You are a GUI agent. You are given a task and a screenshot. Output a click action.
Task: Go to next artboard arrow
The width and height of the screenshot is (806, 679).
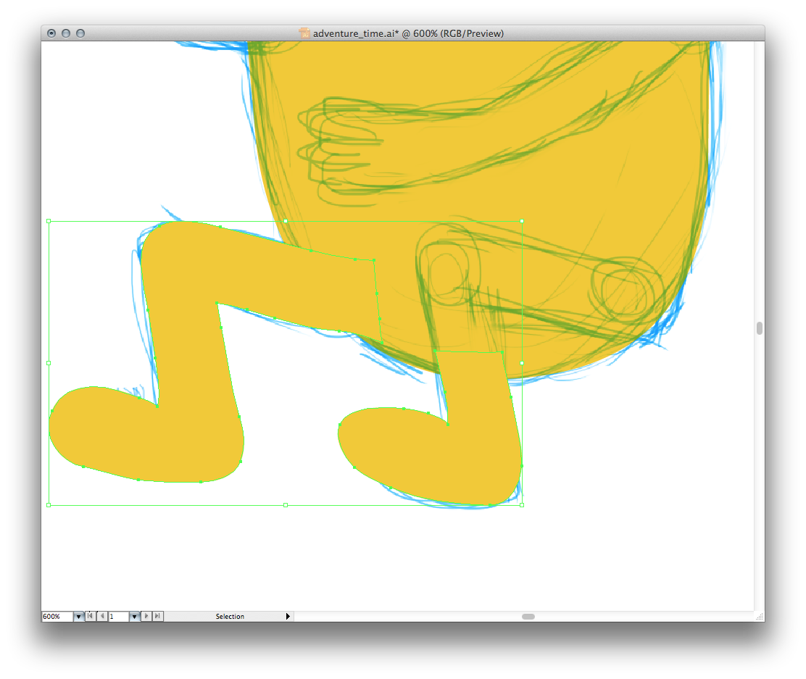point(147,616)
